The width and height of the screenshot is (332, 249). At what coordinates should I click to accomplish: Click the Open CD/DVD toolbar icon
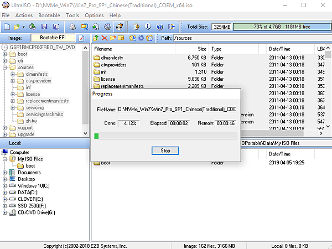point(33,27)
